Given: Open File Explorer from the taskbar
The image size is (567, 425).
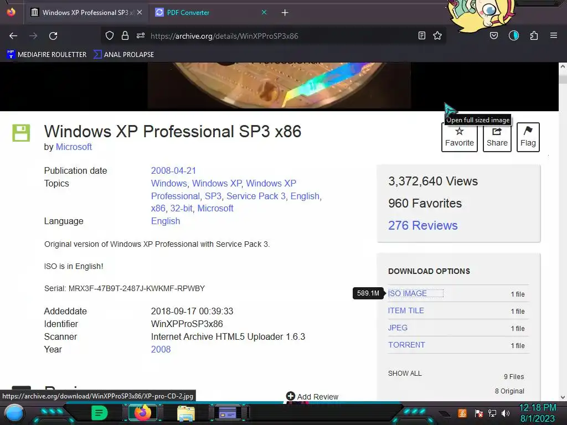Looking at the screenshot, I should pos(186,413).
